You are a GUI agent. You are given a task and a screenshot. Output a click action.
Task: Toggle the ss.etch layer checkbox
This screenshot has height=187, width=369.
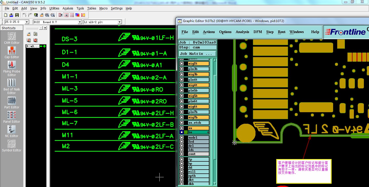[x=182, y=123]
